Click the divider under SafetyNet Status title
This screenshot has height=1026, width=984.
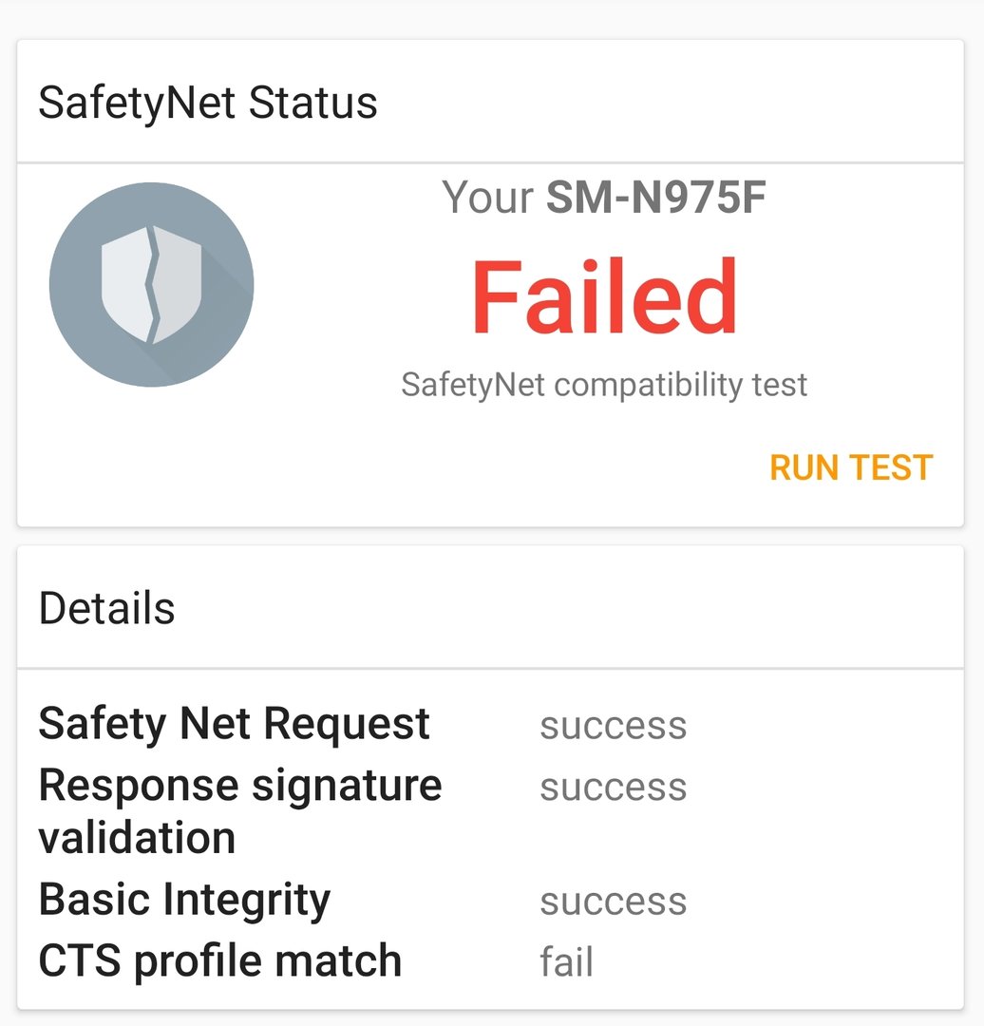[x=490, y=162]
